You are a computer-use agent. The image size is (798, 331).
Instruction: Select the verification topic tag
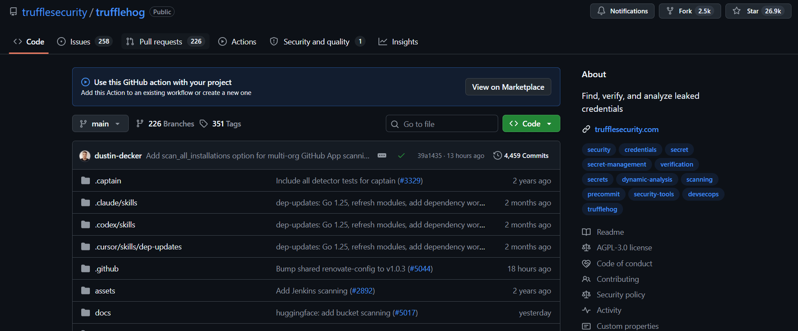(x=677, y=164)
